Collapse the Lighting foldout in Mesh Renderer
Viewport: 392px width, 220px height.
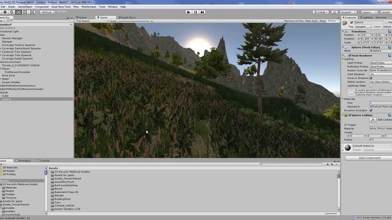pos(343,59)
